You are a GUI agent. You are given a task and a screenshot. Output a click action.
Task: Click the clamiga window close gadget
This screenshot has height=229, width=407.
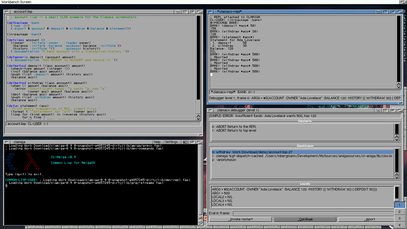pos(7,142)
